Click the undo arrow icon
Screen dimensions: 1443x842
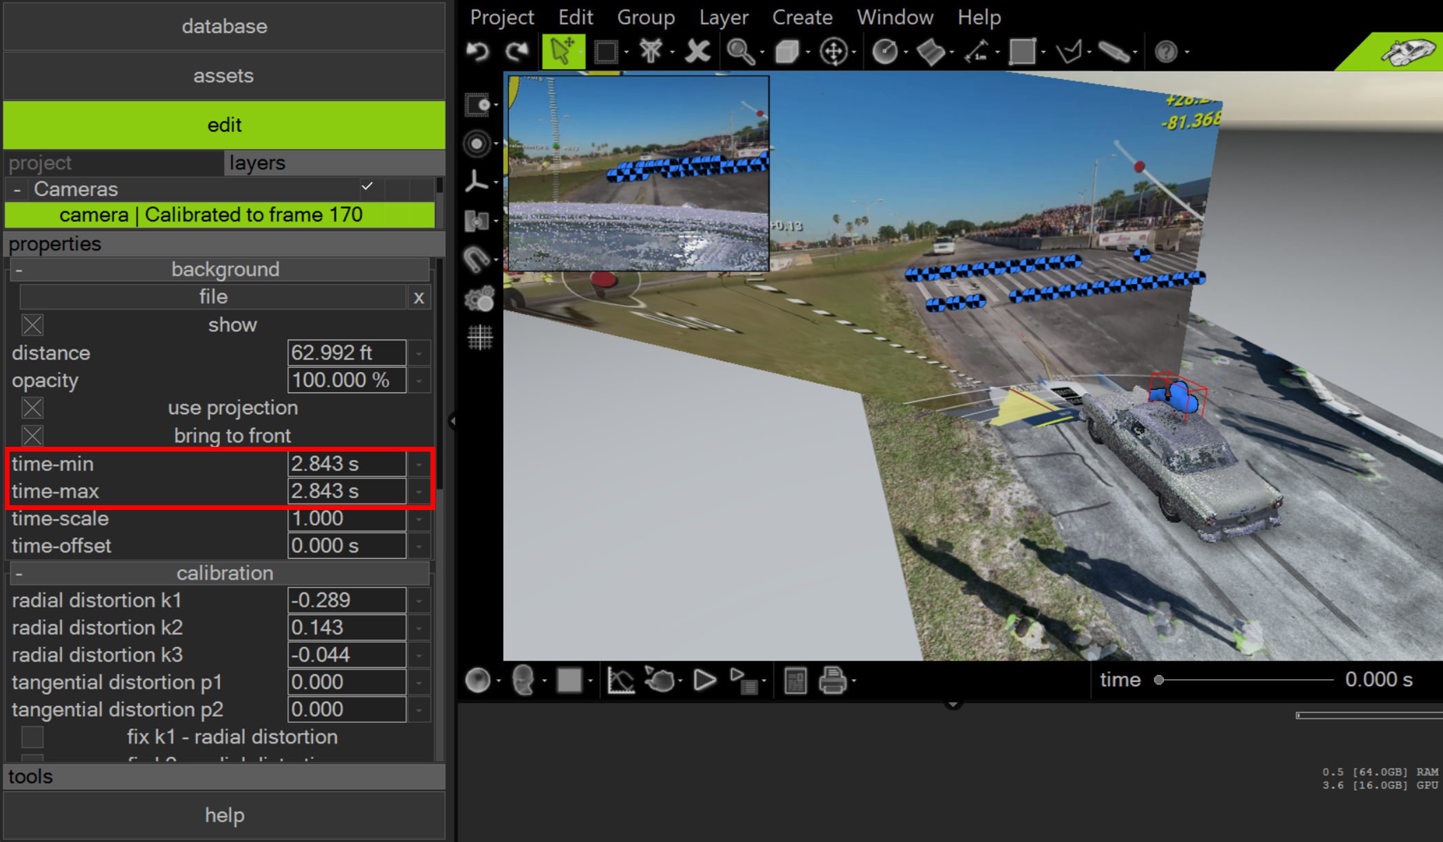click(477, 52)
